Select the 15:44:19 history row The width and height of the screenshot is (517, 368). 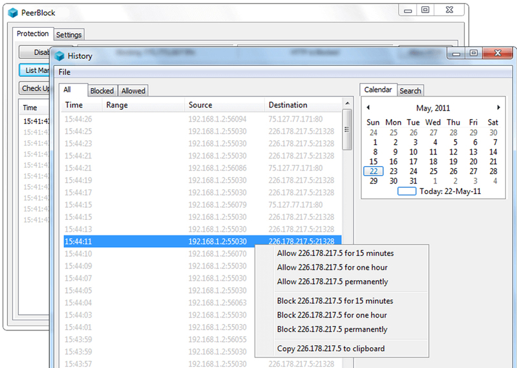coord(202,180)
